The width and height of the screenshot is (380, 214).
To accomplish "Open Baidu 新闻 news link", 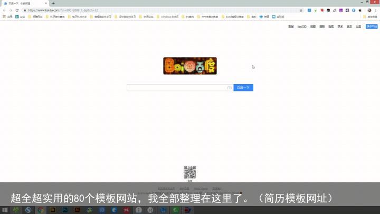I will 291,26.
